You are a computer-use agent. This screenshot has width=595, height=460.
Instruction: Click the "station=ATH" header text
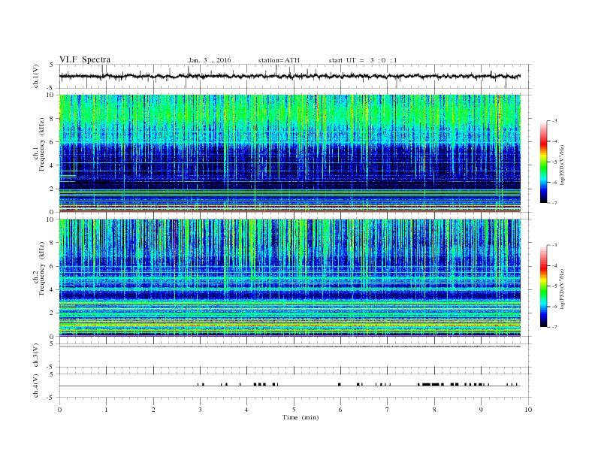pyautogui.click(x=279, y=60)
